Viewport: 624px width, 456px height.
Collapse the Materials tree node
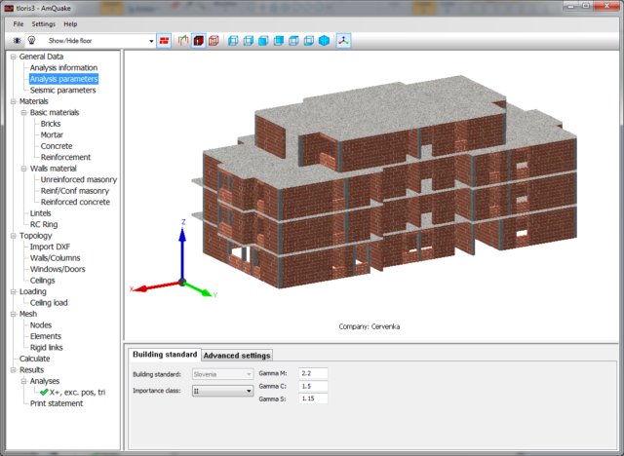point(13,101)
